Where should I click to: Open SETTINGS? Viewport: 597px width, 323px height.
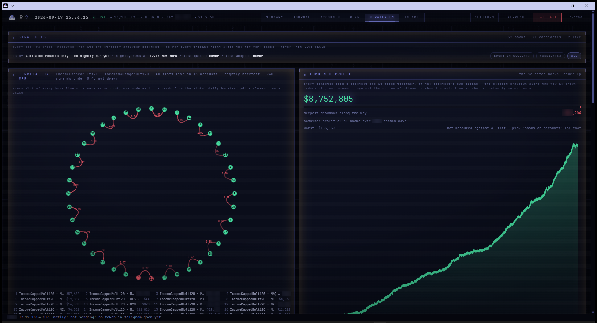(x=484, y=18)
